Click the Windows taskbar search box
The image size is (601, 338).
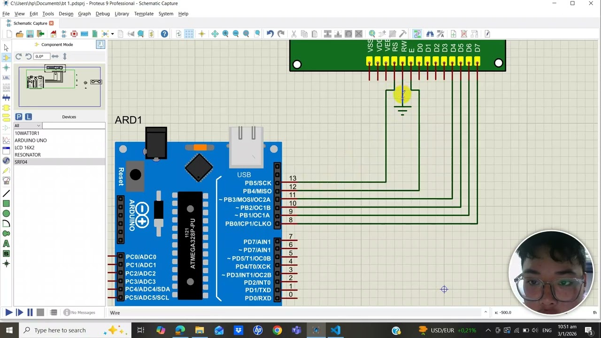pyautogui.click(x=75, y=330)
